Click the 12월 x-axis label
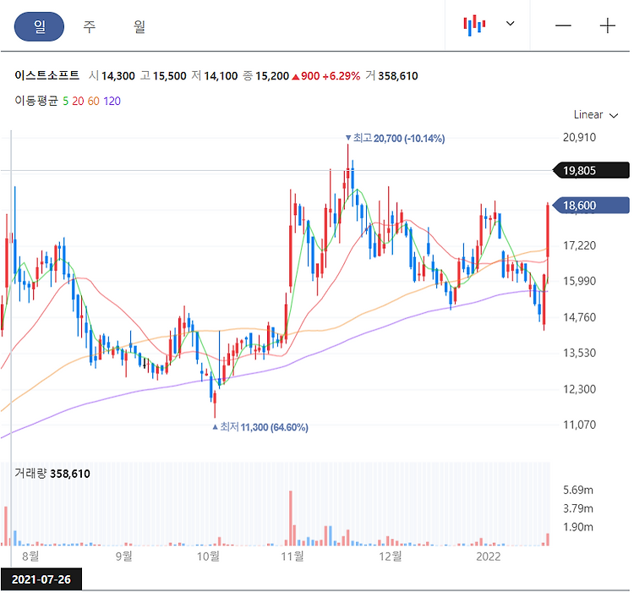This screenshot has width=634, height=593. [x=391, y=556]
